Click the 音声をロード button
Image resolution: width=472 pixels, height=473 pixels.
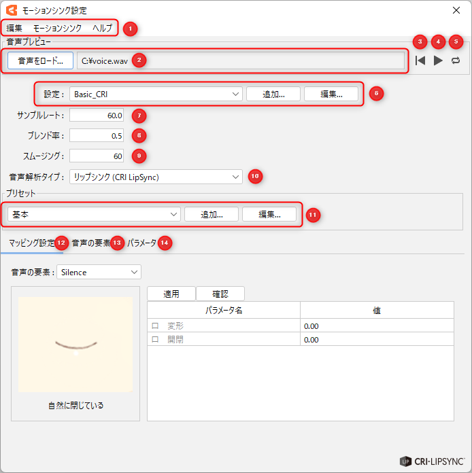point(41,60)
